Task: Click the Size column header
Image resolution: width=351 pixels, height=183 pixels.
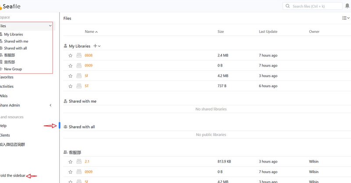Action: (x=221, y=31)
